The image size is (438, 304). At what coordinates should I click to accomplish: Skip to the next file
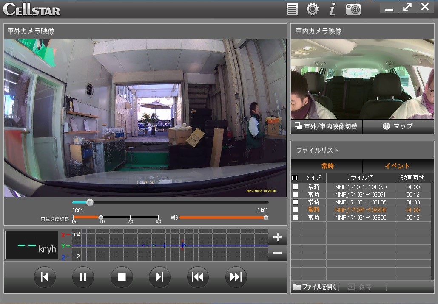236,277
